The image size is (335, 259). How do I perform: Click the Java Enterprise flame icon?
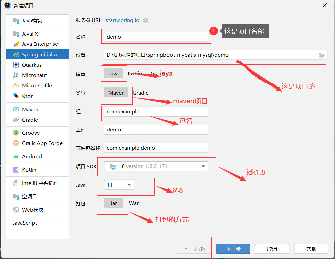tap(16, 44)
